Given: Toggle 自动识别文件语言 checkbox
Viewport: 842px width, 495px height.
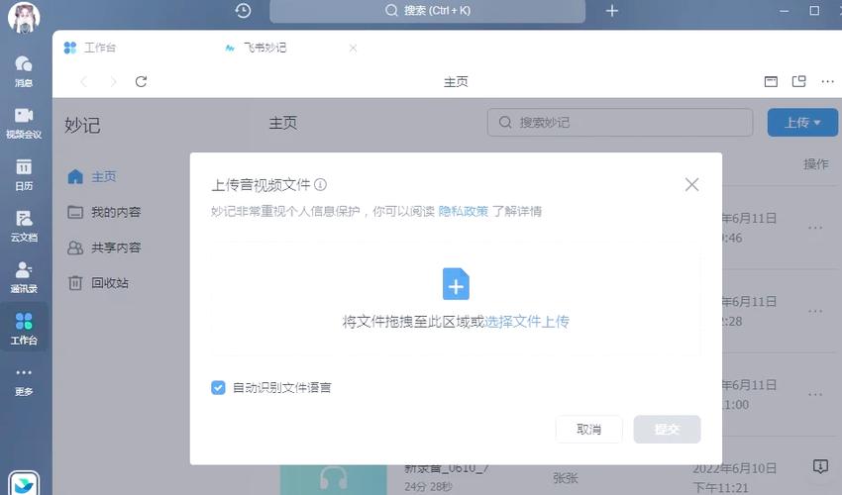Looking at the screenshot, I should 218,388.
